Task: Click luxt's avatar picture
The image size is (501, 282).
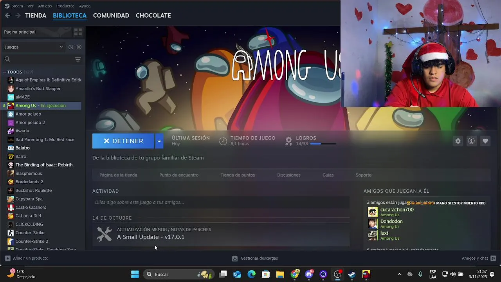Action: [373, 235]
